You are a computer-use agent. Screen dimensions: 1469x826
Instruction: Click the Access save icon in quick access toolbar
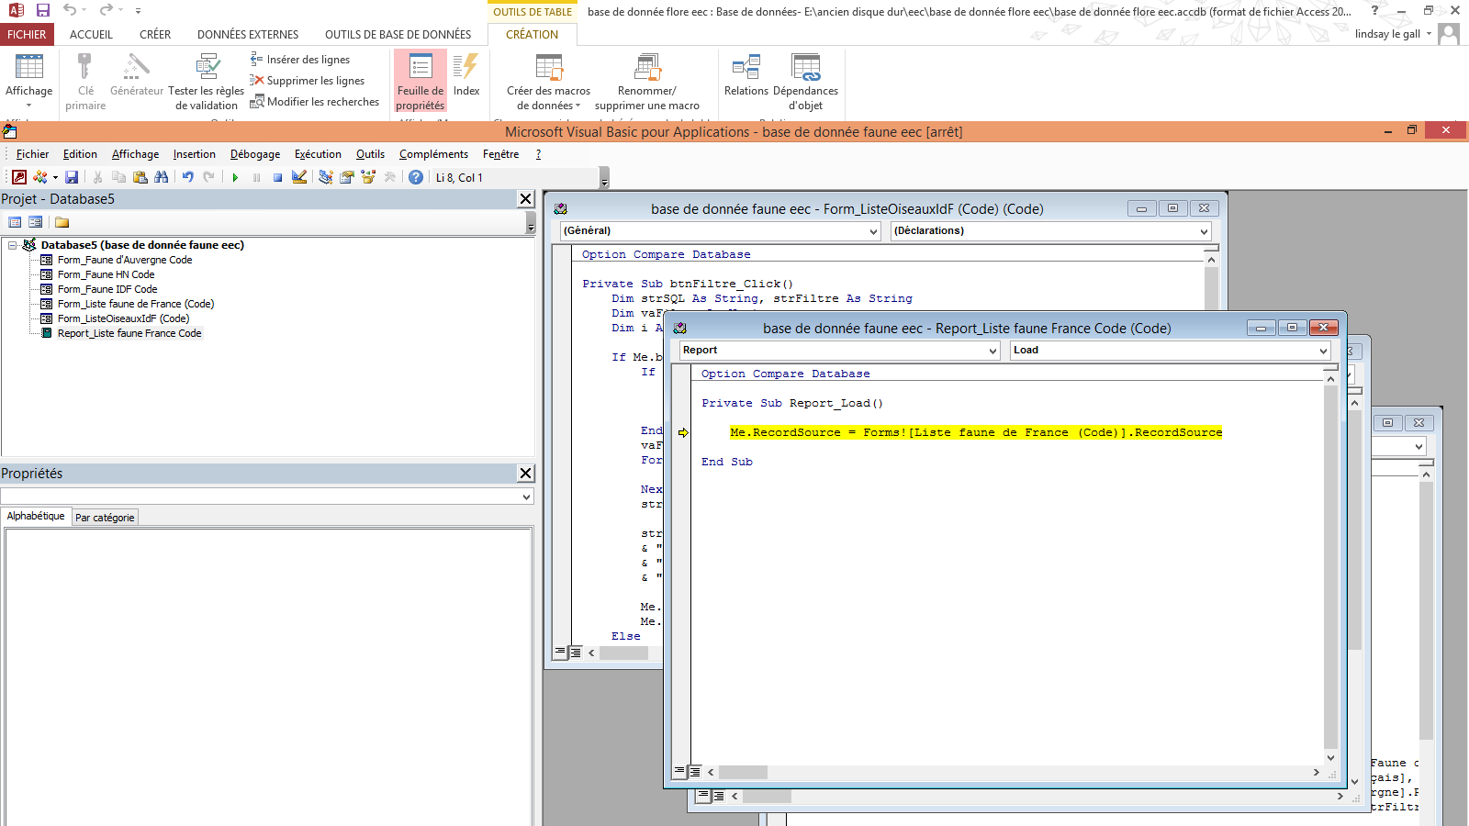[43, 10]
